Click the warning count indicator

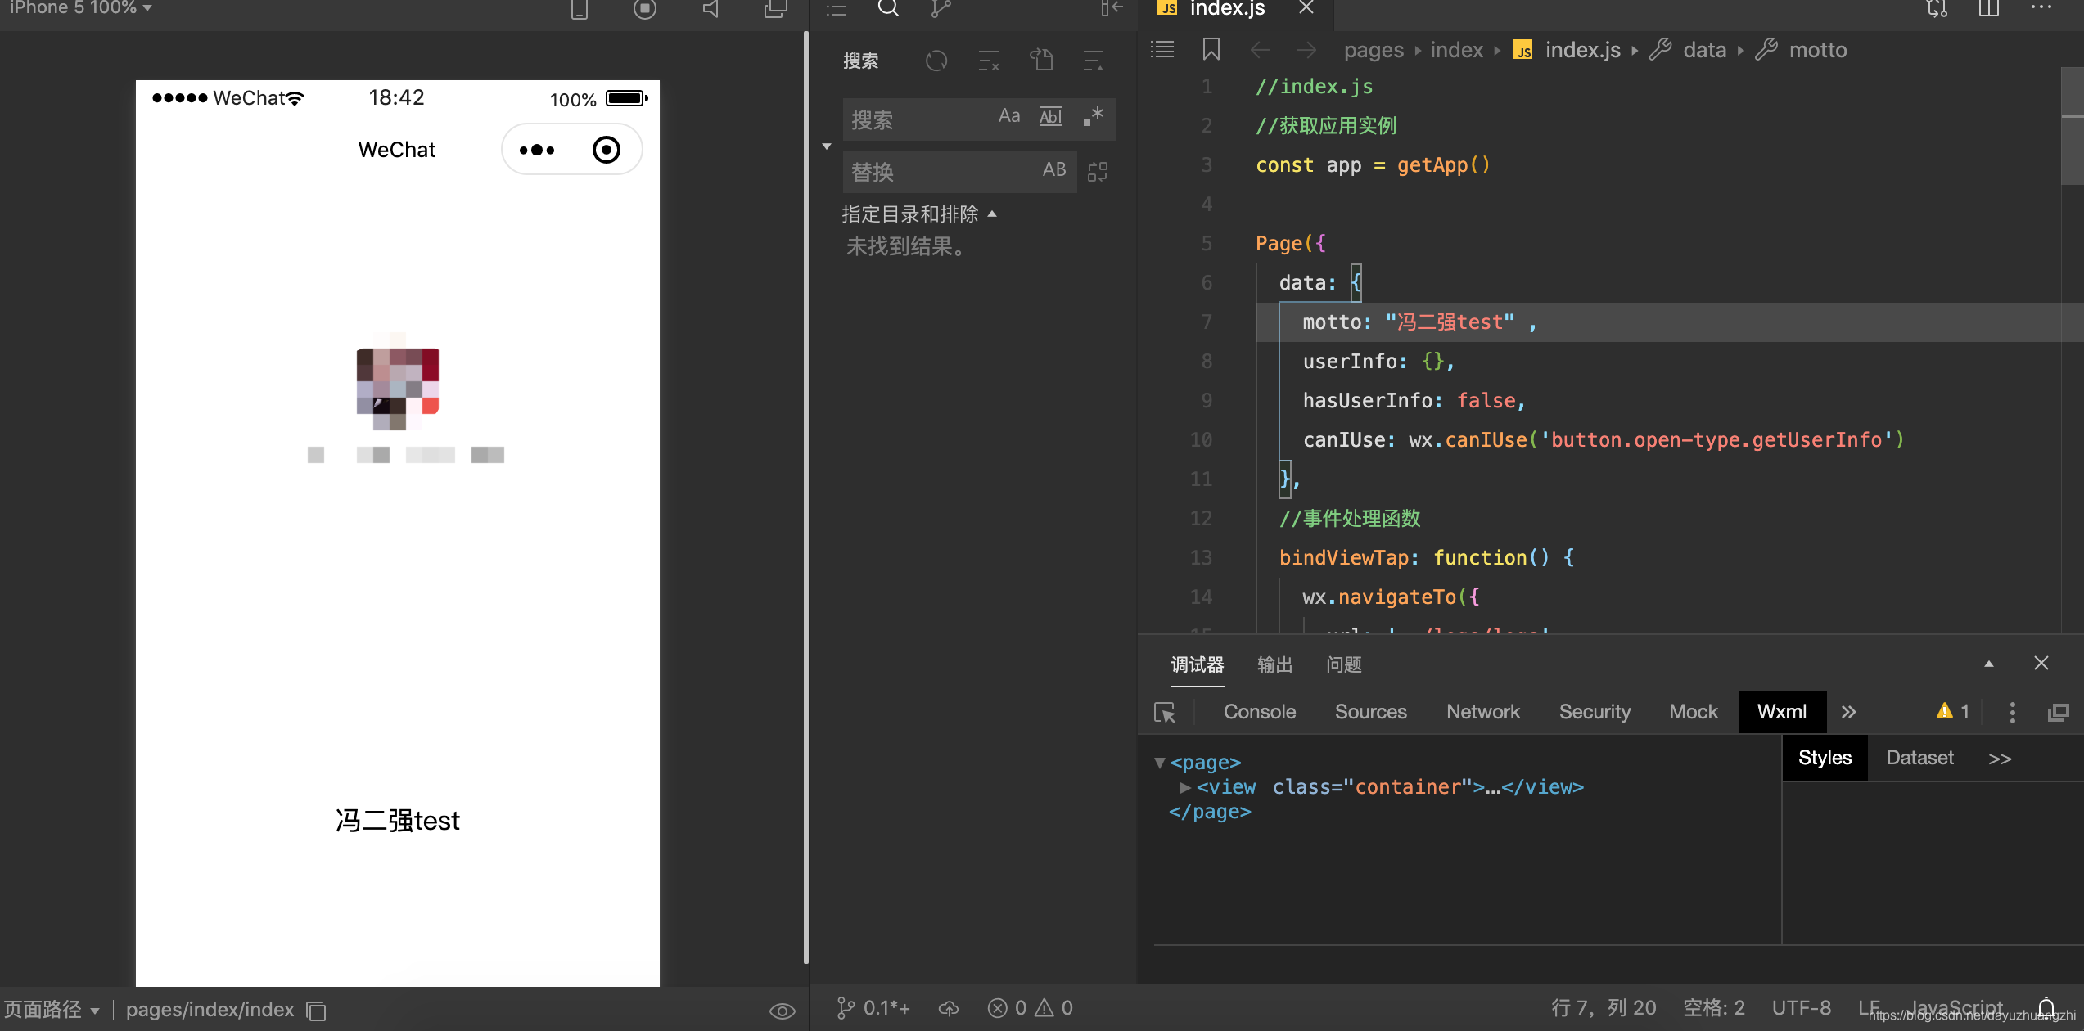(x=1953, y=712)
